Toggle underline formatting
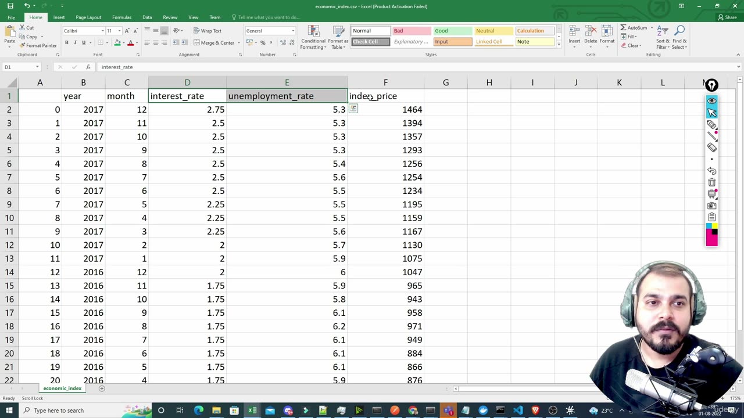 coord(84,42)
